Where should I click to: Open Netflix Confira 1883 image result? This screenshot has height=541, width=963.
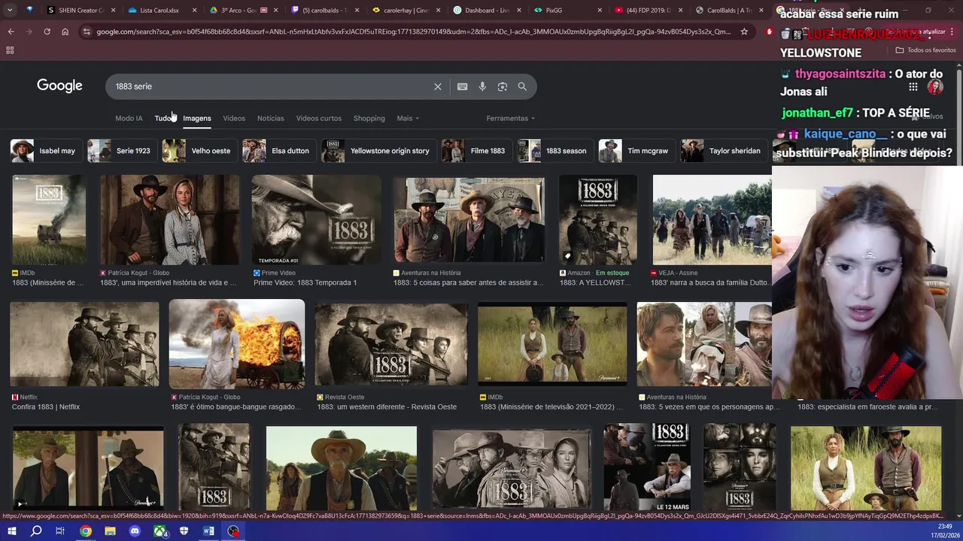pos(84,344)
